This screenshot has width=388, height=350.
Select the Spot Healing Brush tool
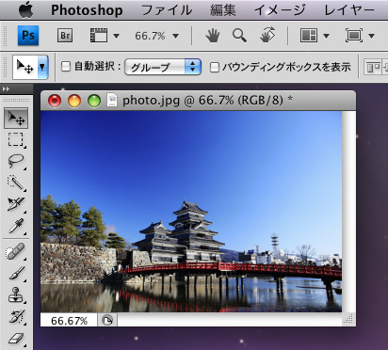point(15,251)
